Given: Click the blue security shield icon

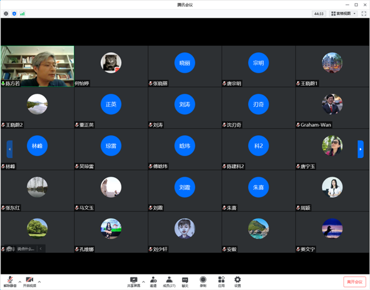Looking at the screenshot, I should (x=14, y=13).
